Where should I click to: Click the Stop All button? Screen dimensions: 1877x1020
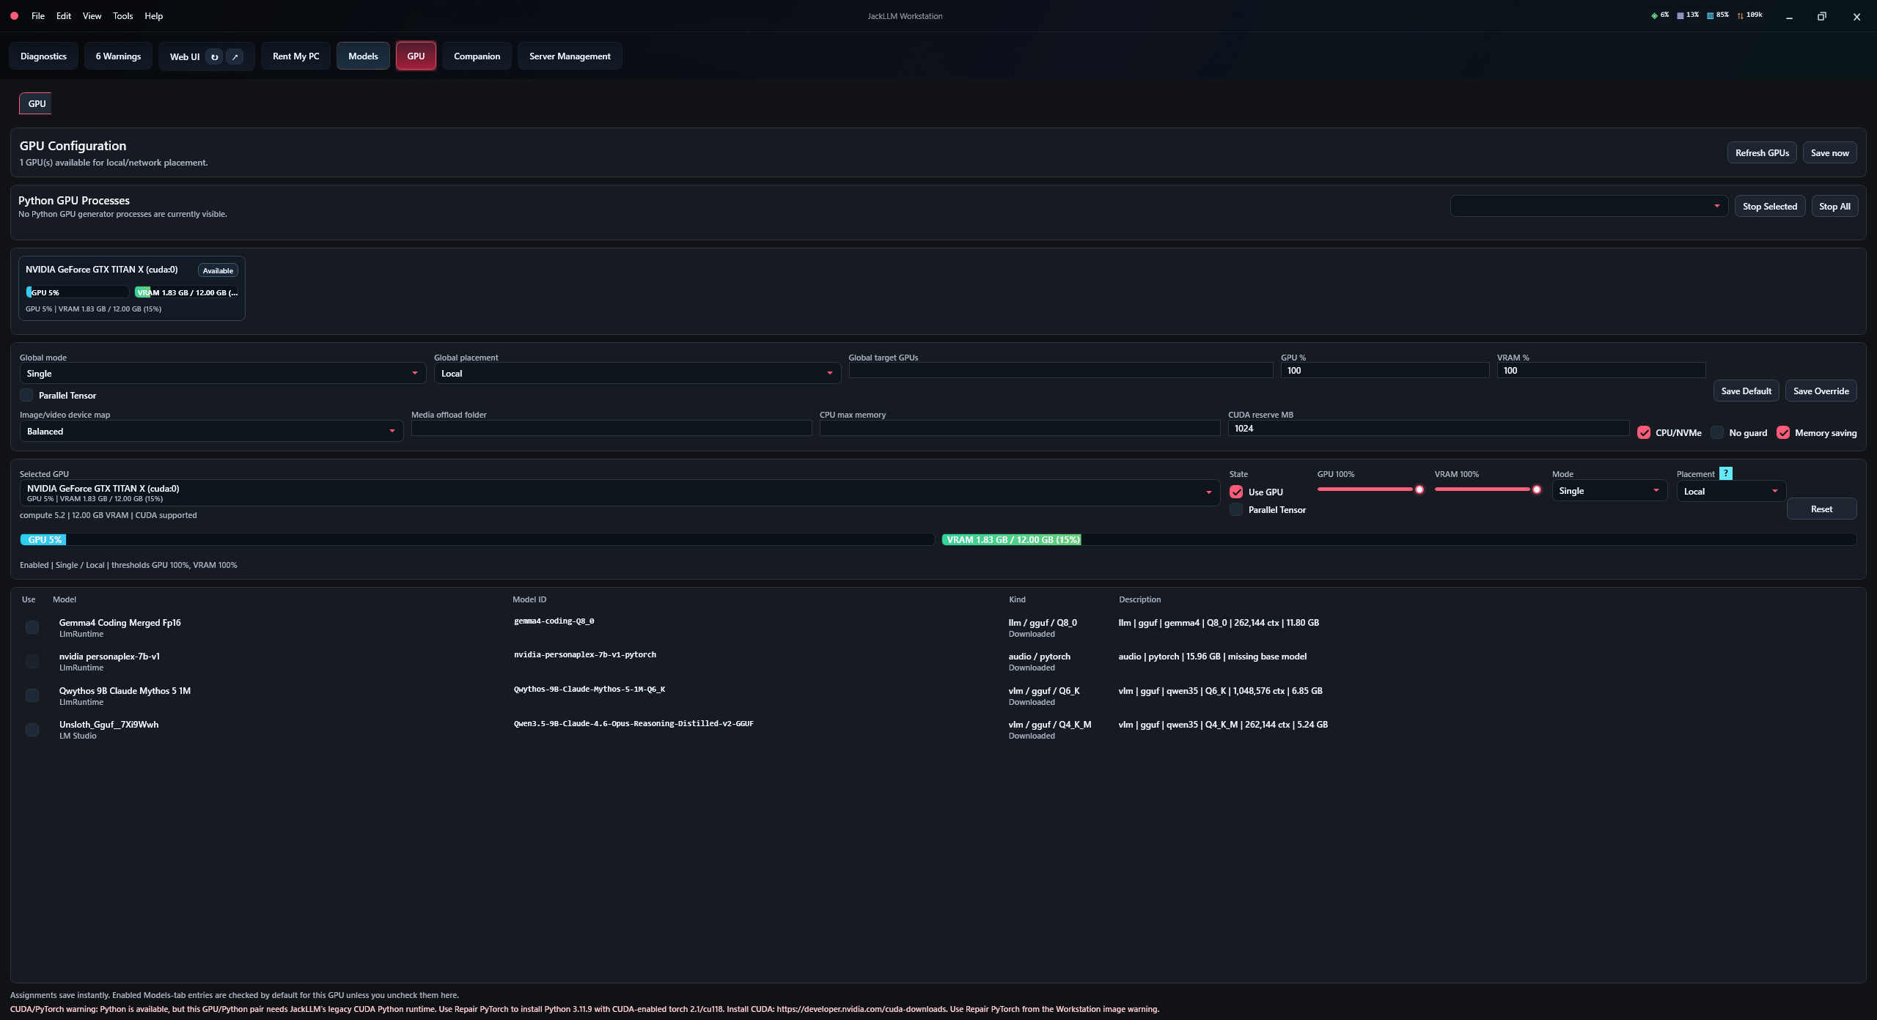point(1834,206)
